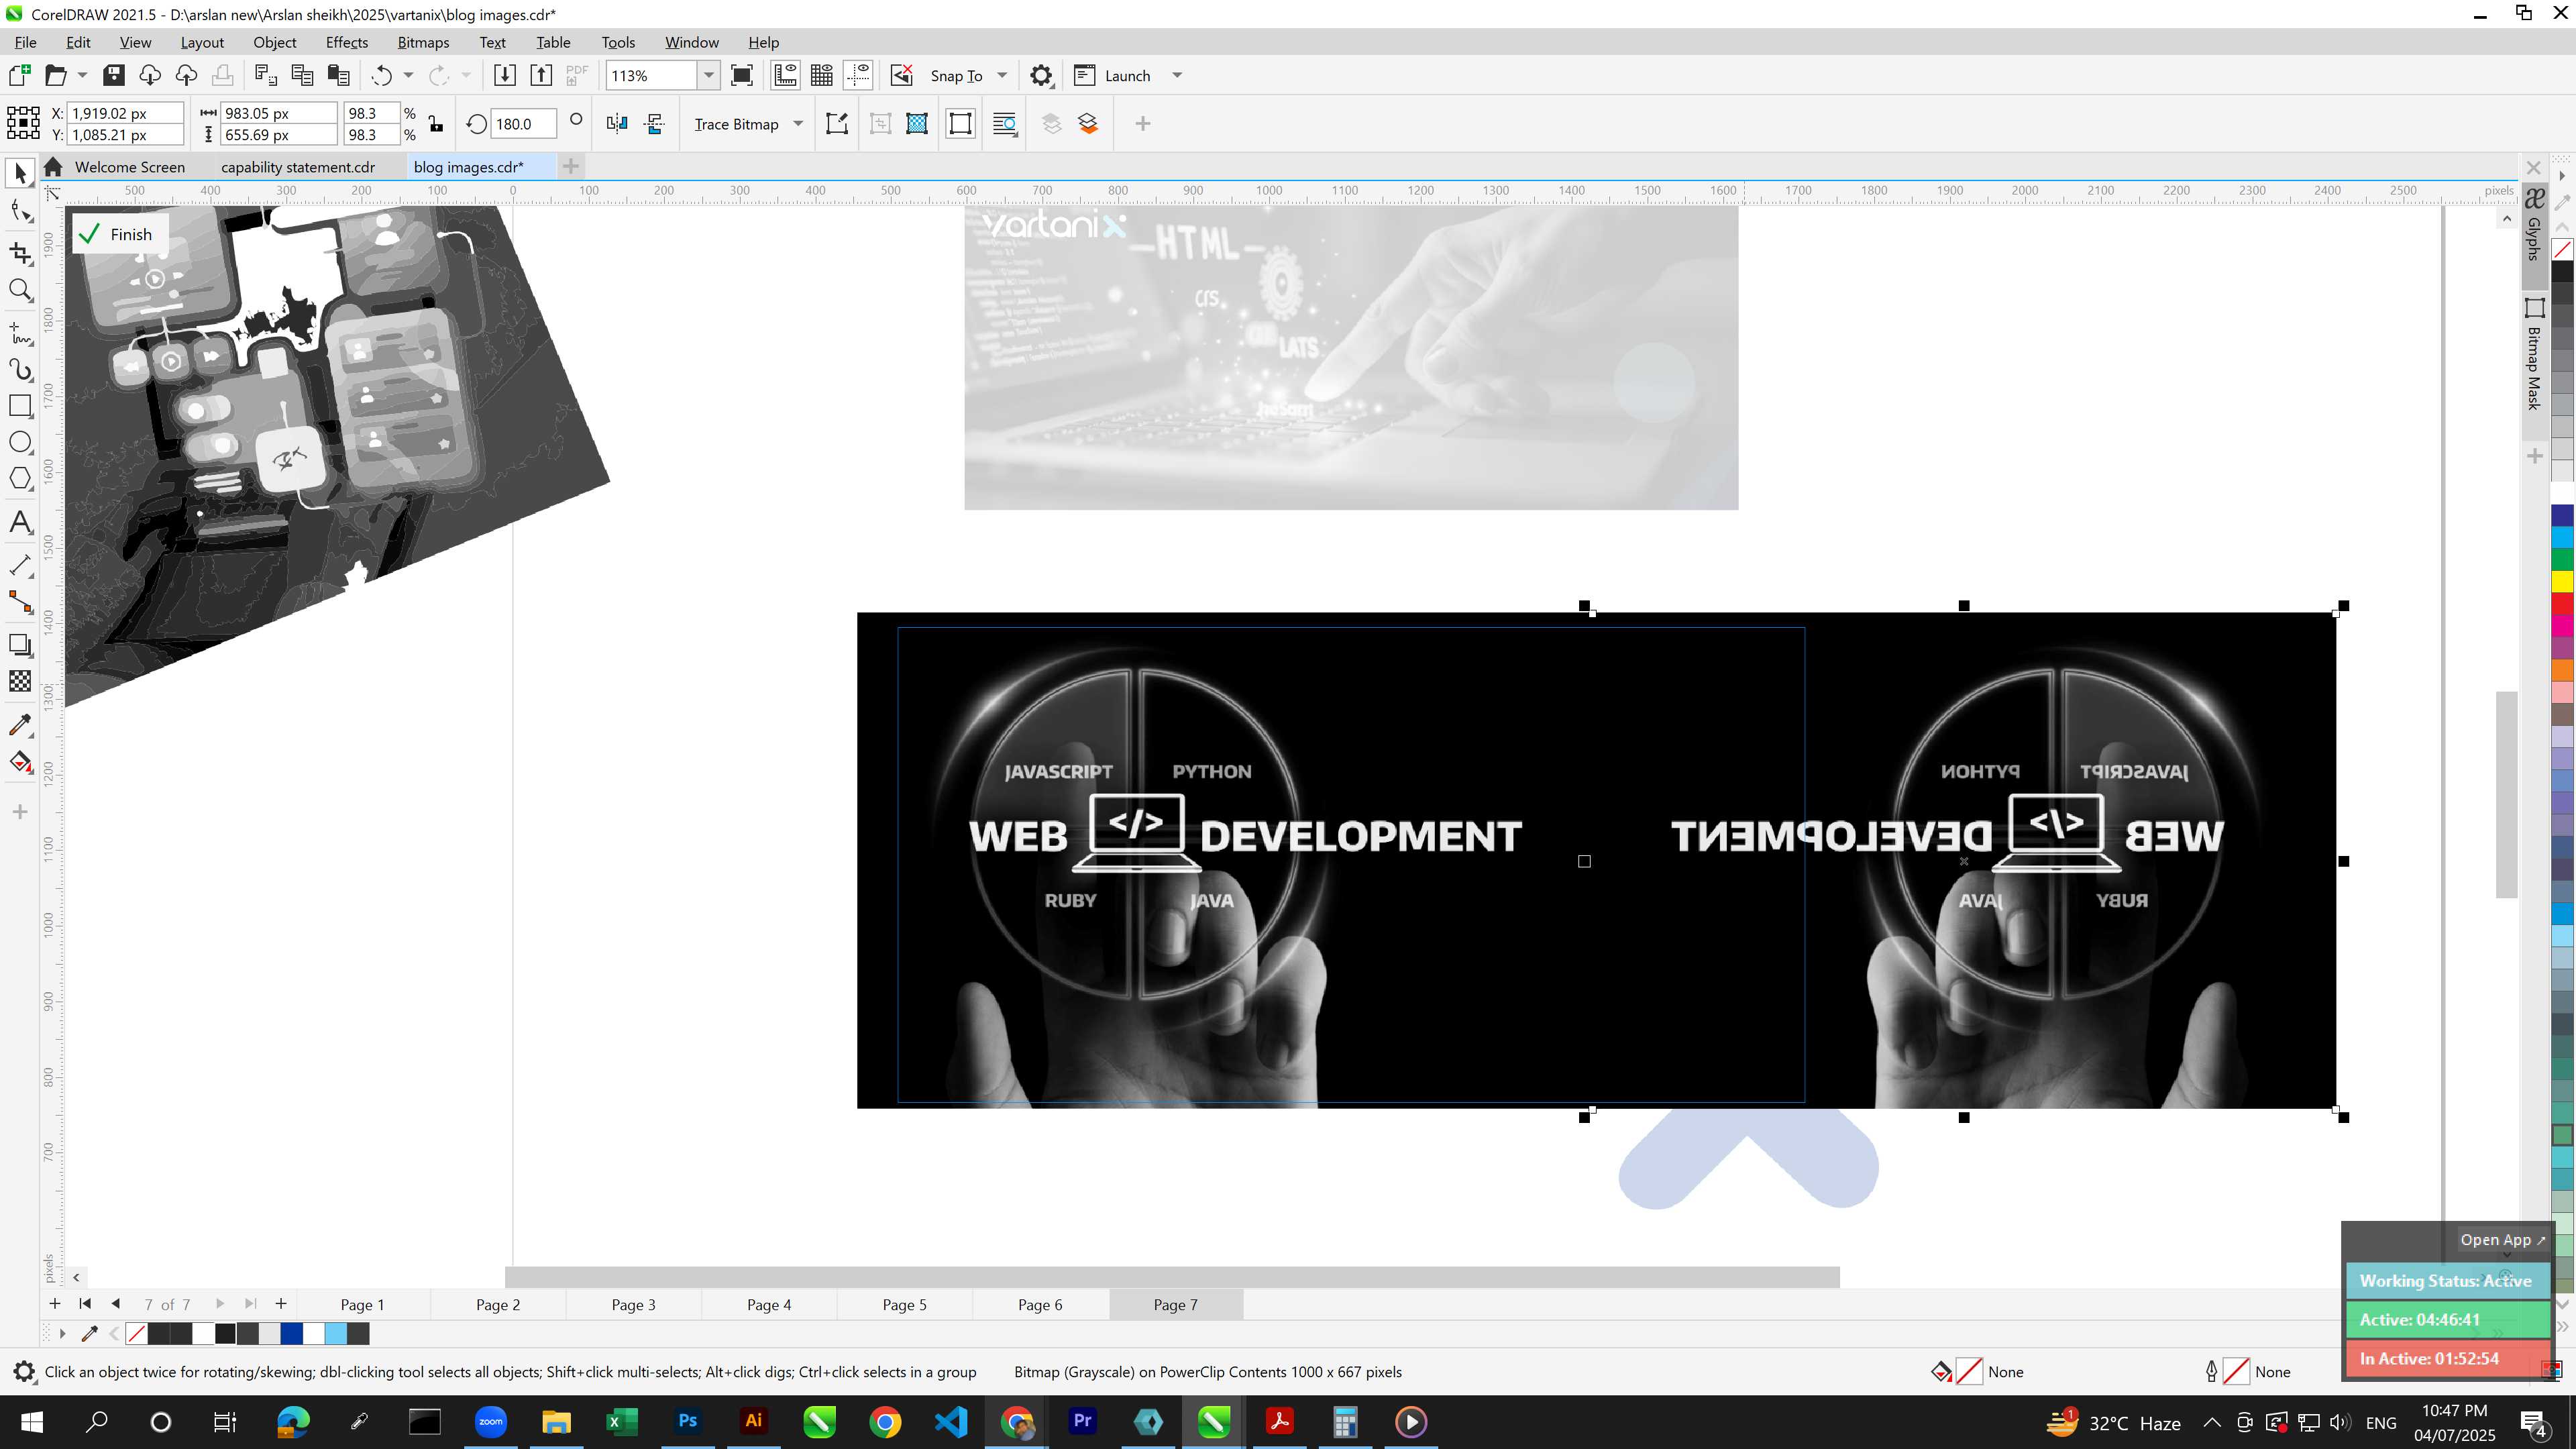The width and height of the screenshot is (2576, 1449).
Task: Go to Page 6 tab
Action: pos(1040,1305)
